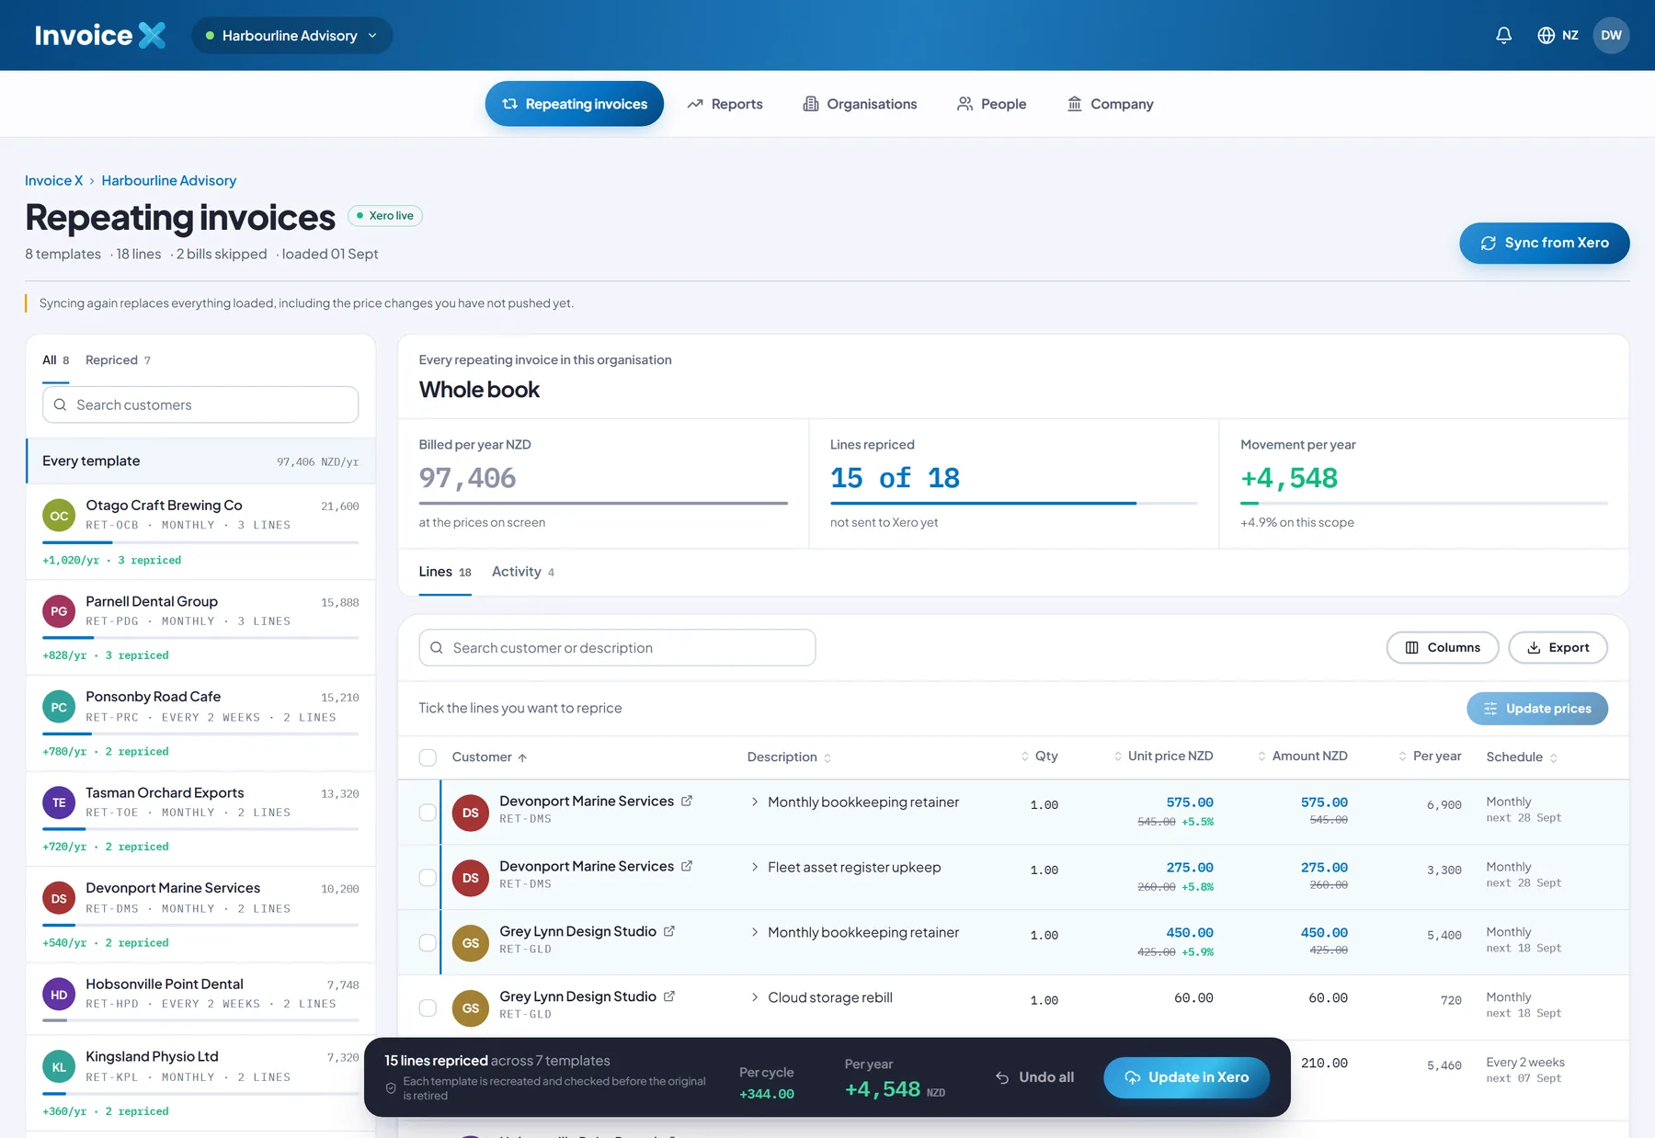Viewport: 1655px width, 1138px height.
Task: Tick the Devonport Monthly bookkeeping retainer checkbox
Action: 428,813
